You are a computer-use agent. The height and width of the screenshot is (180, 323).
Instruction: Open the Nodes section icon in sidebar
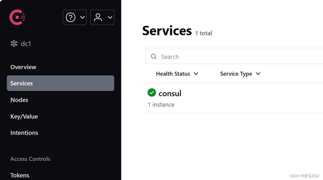point(19,100)
